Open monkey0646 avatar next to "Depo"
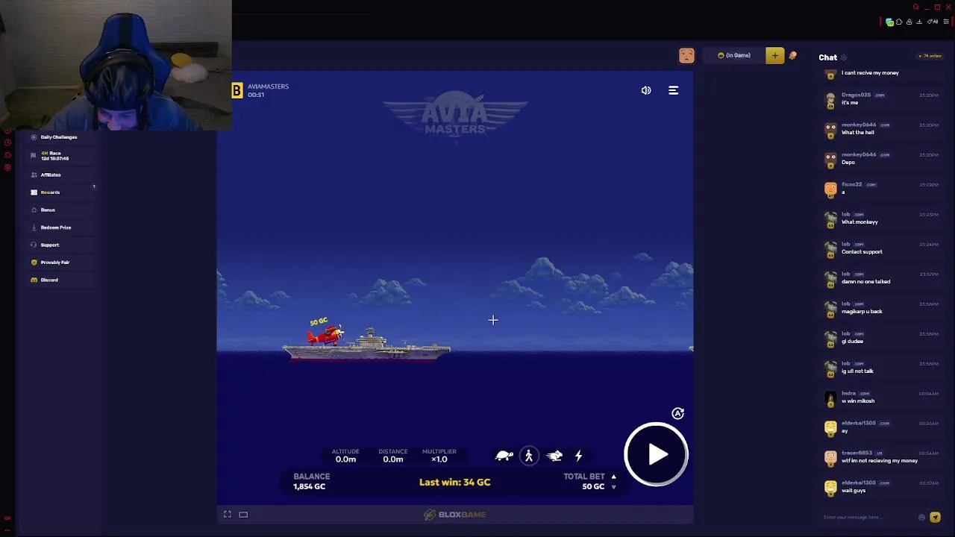 tap(830, 160)
